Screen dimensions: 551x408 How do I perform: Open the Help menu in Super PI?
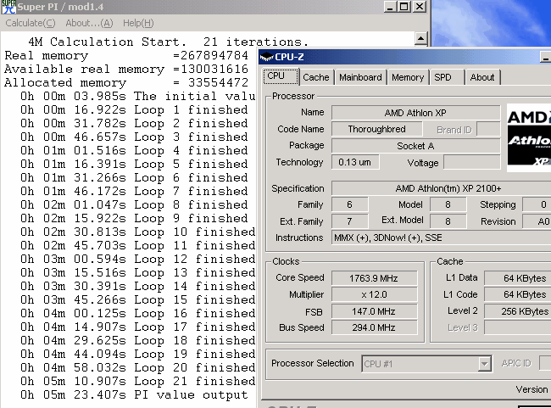tap(138, 23)
